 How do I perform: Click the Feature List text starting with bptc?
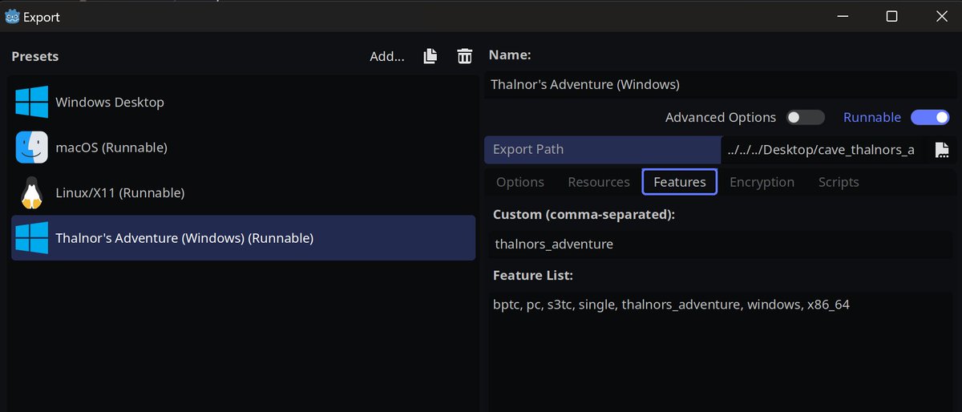[671, 305]
